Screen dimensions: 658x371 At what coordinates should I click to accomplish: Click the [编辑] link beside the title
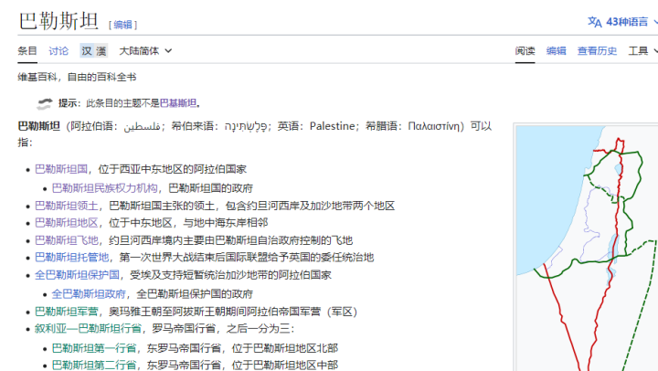click(x=122, y=25)
